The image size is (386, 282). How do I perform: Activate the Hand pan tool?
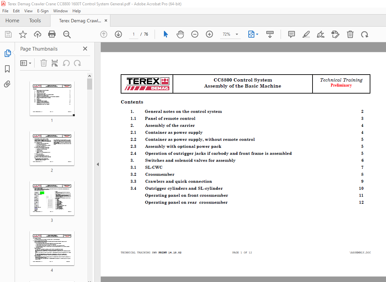point(180,34)
